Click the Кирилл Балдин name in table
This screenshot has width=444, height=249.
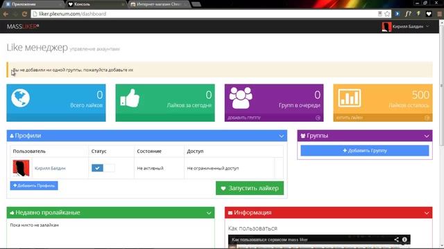[x=50, y=168]
